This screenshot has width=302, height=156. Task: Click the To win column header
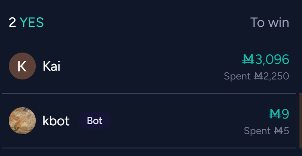(270, 23)
